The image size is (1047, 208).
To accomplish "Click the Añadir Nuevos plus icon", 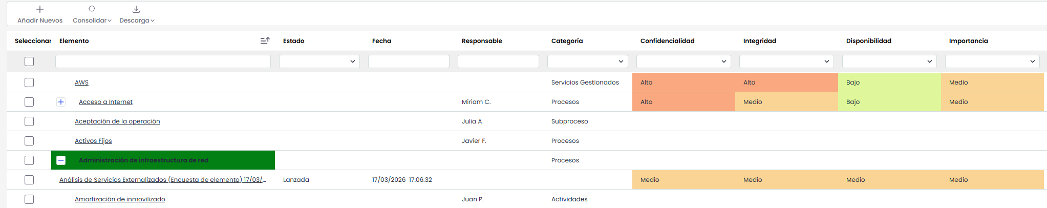I will 40,9.
